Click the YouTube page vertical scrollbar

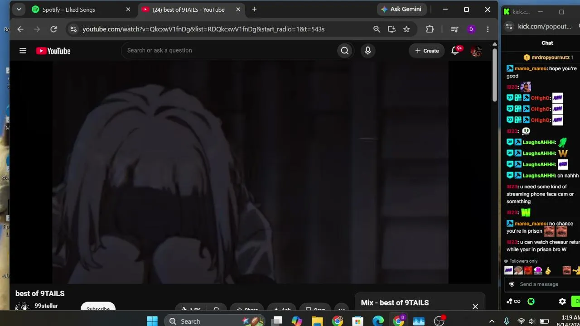pyautogui.click(x=495, y=75)
